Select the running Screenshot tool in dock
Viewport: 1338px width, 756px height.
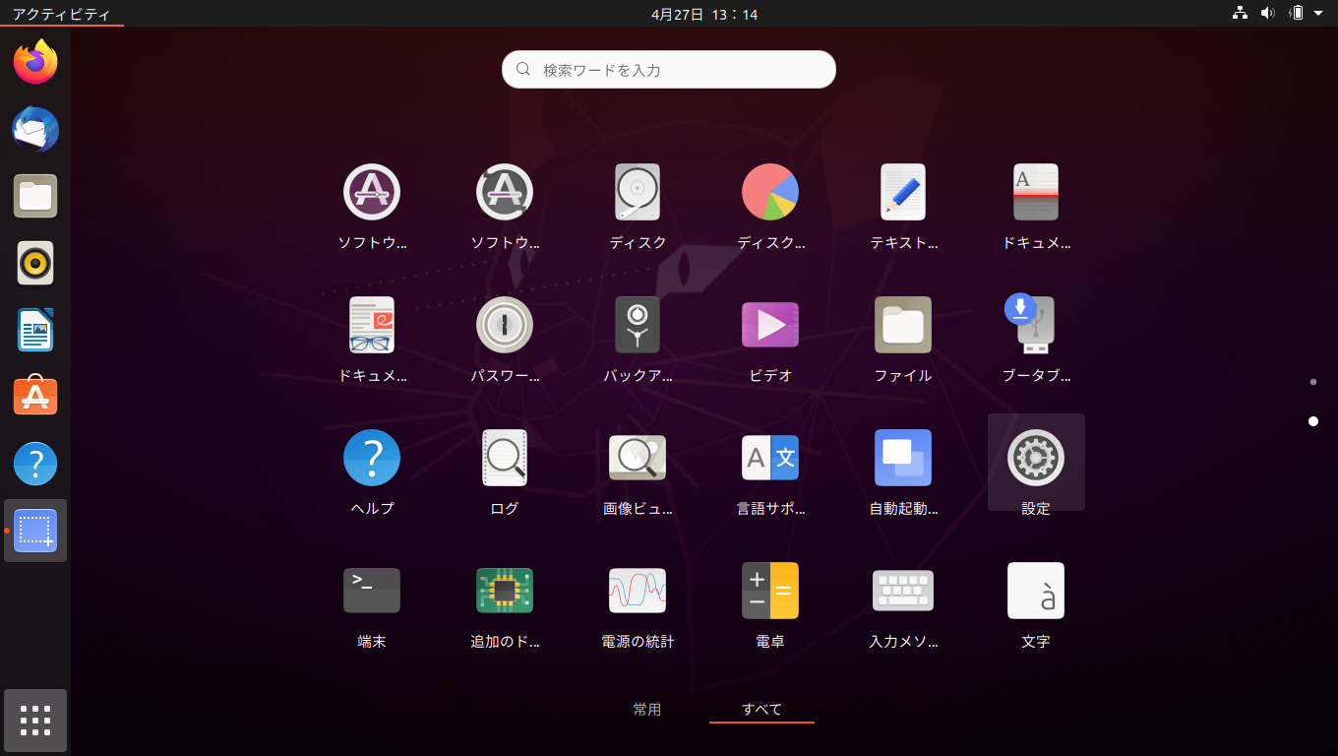tap(35, 531)
